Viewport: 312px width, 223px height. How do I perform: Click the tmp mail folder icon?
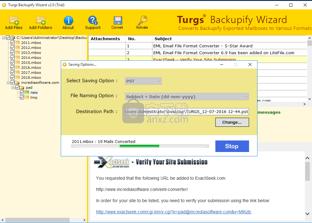27,97
